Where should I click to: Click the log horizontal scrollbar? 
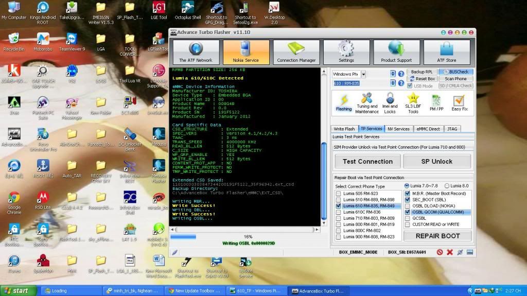(245, 230)
